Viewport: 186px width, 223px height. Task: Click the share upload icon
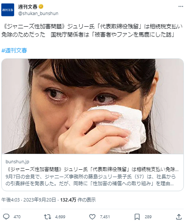pos(179,217)
